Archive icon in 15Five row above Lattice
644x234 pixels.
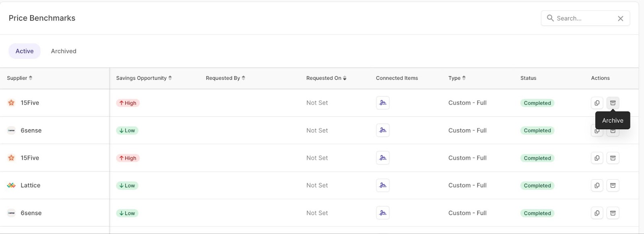click(x=613, y=158)
